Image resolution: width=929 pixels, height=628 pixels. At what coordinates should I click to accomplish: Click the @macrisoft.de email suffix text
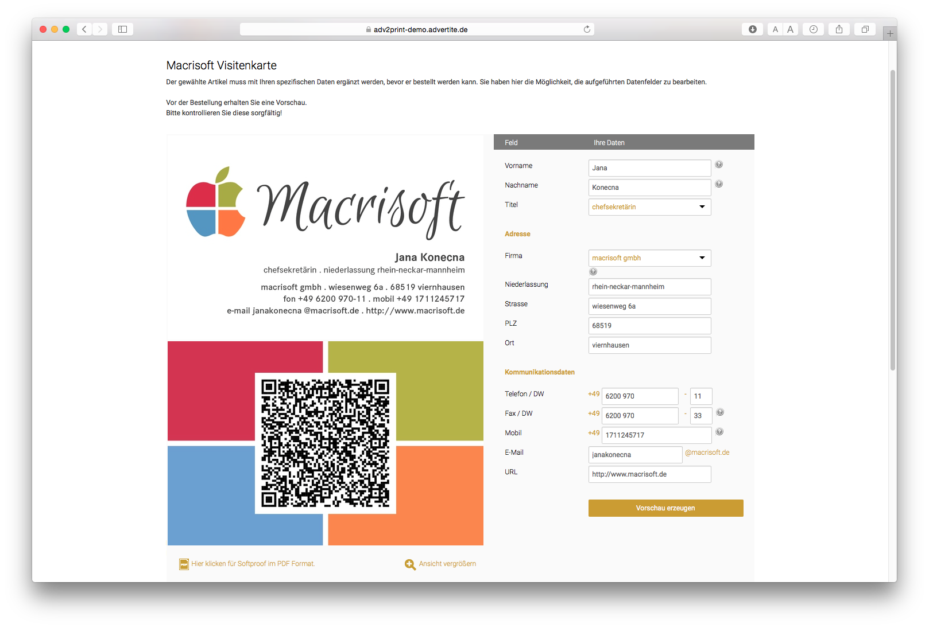(707, 453)
